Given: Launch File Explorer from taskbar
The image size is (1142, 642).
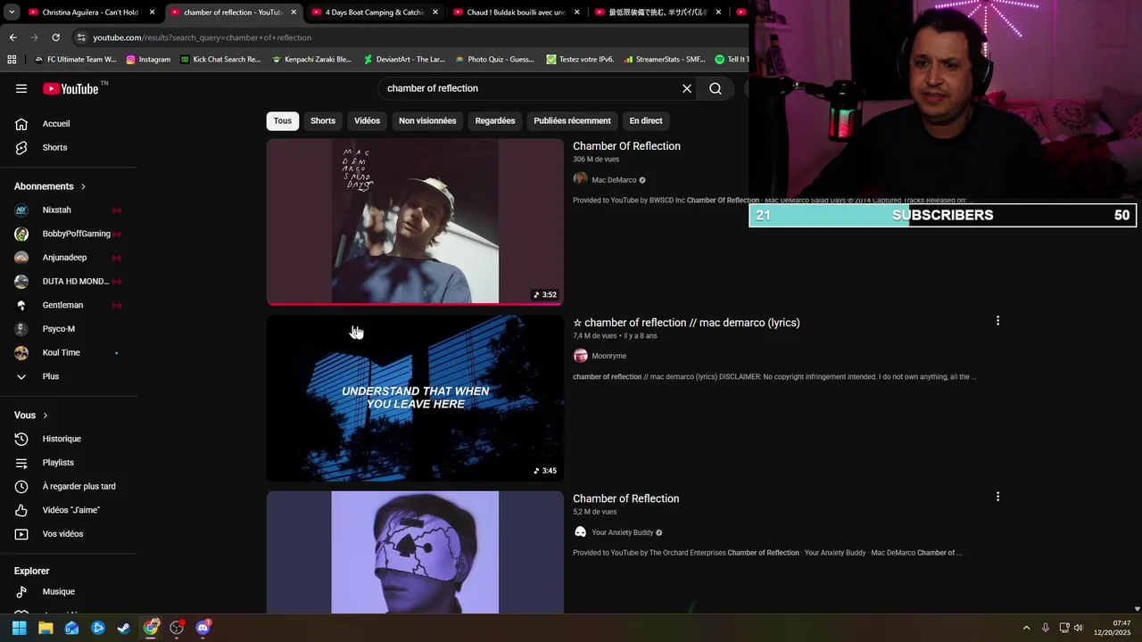Looking at the screenshot, I should coord(46,628).
